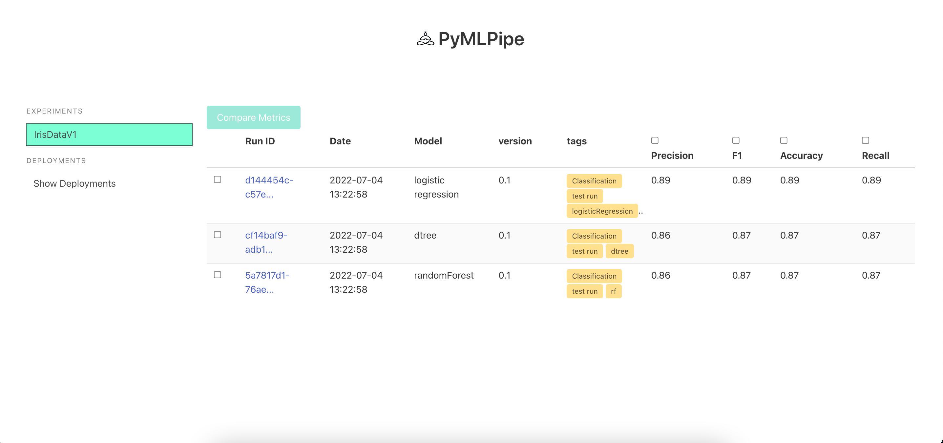Check the Precision column checkbox
Viewport: 943px width, 443px height.
tap(655, 140)
